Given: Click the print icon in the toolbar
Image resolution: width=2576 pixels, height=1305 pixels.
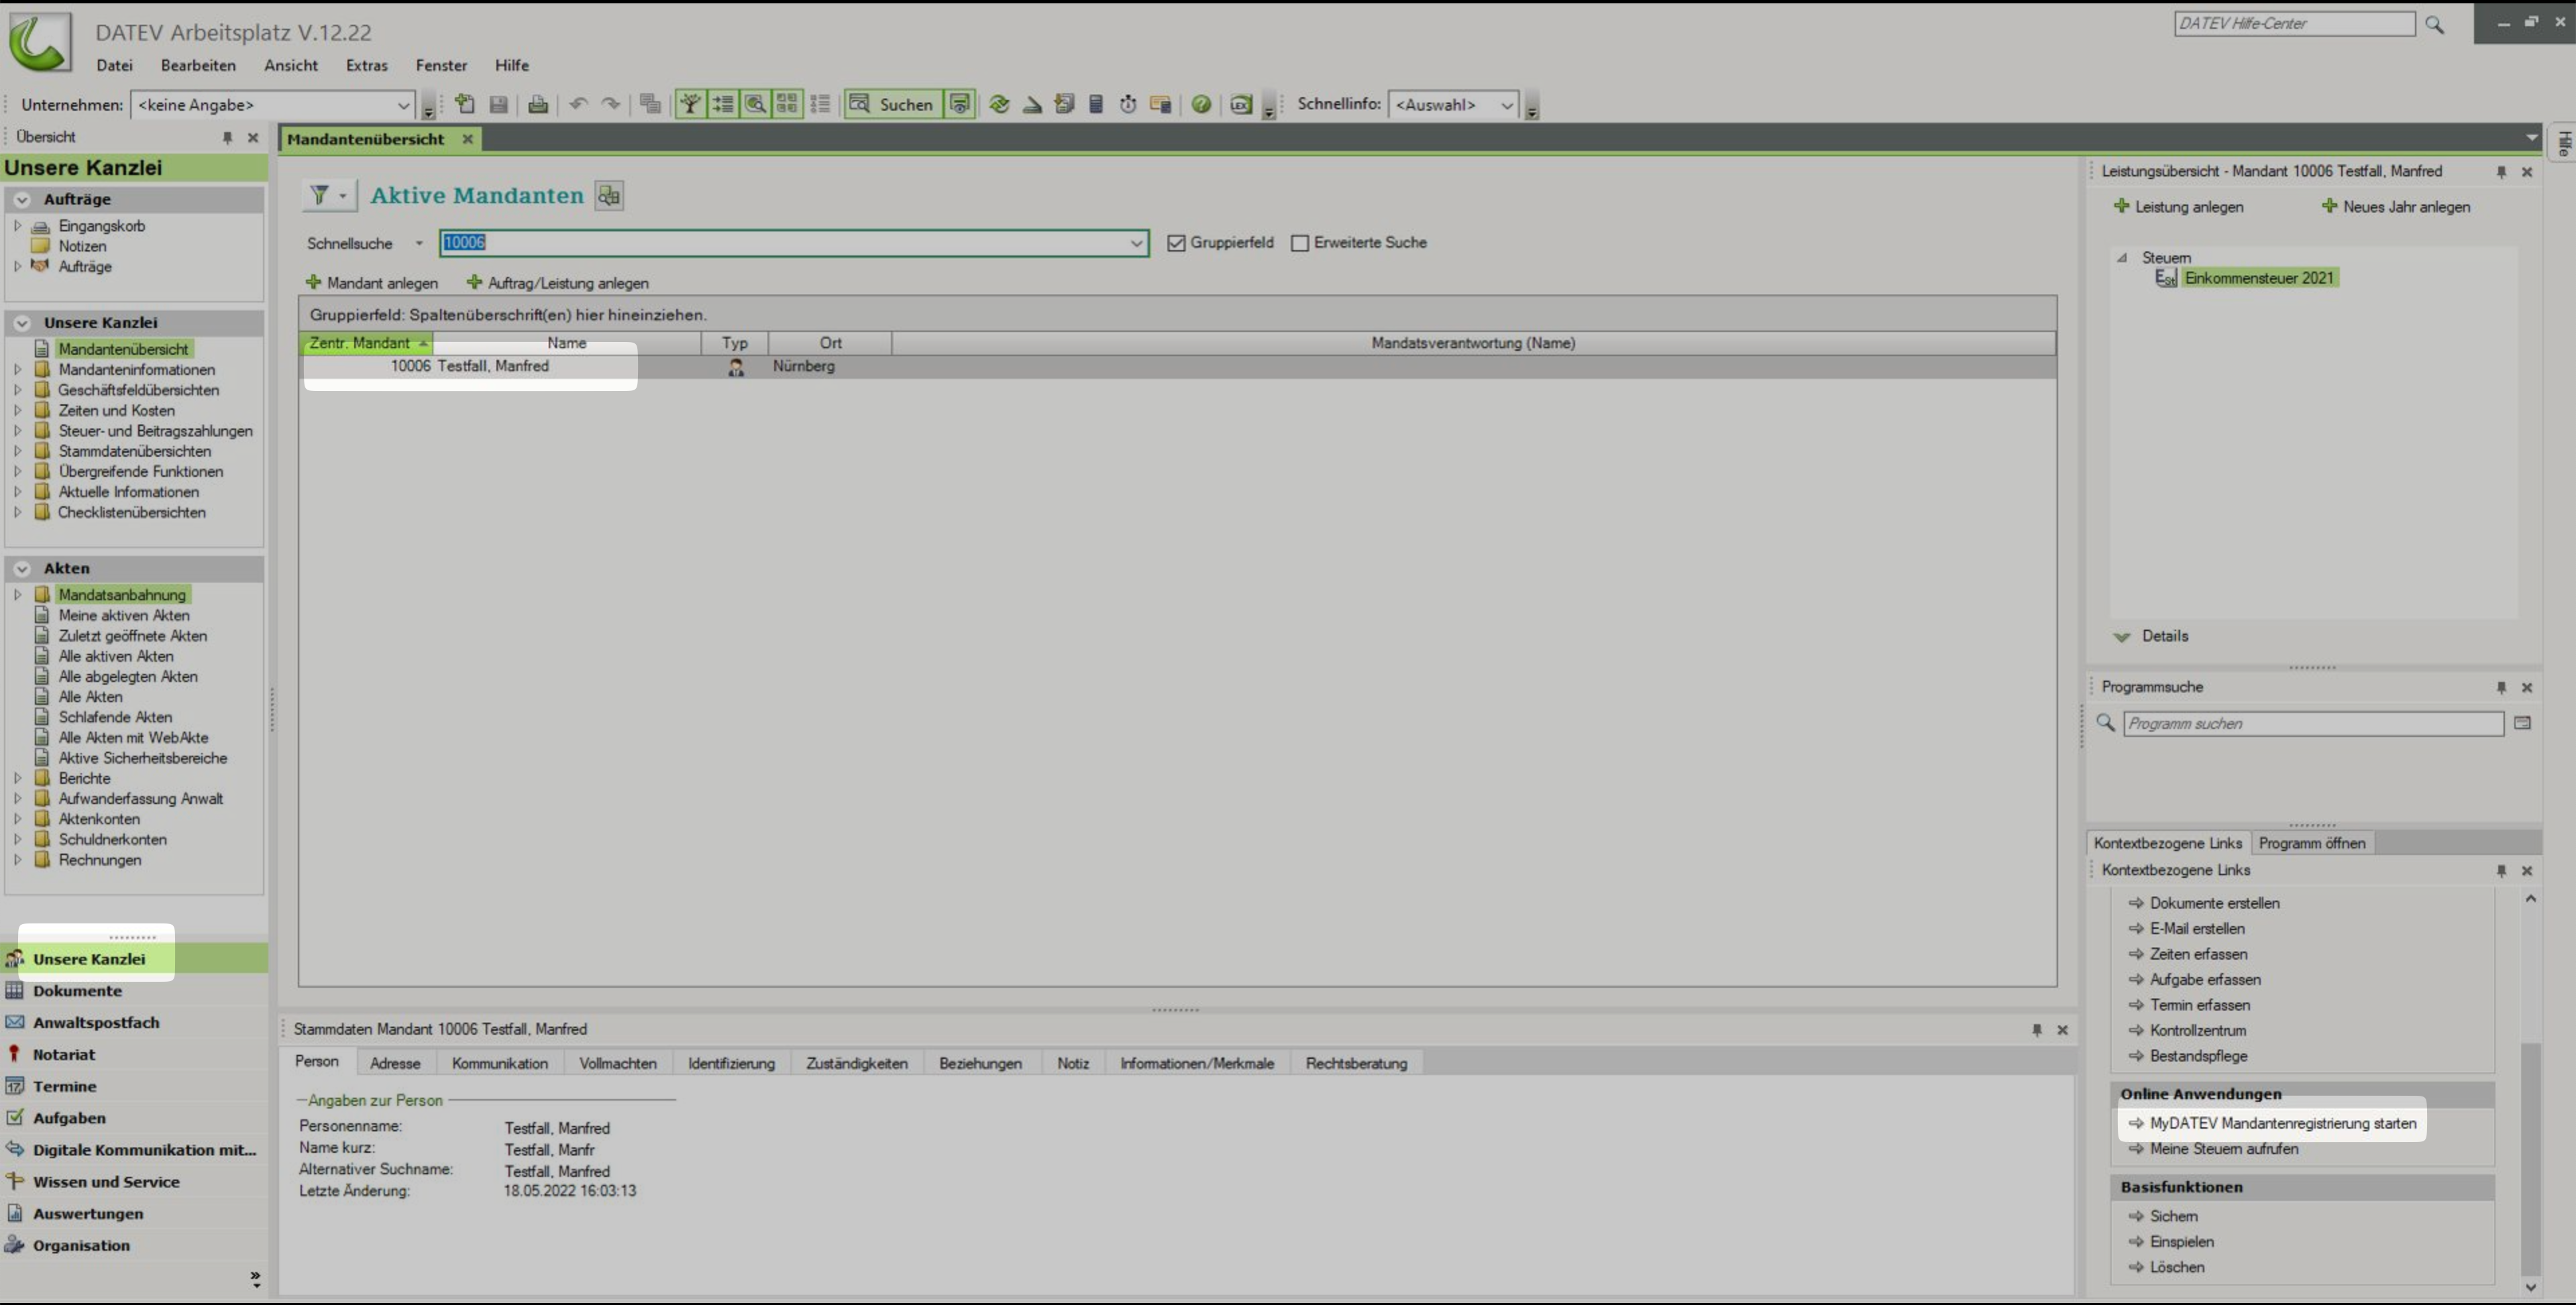Looking at the screenshot, I should pos(538,104).
